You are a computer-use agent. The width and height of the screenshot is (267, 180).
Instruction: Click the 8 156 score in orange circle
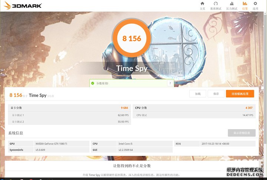coord(132,38)
